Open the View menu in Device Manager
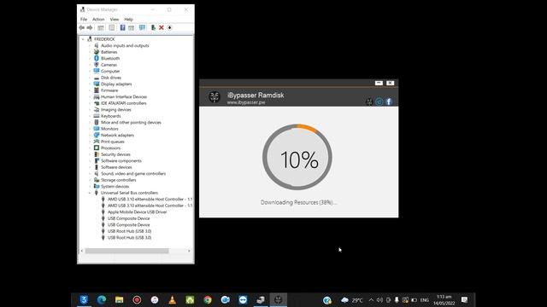The image size is (547, 307). click(x=115, y=19)
